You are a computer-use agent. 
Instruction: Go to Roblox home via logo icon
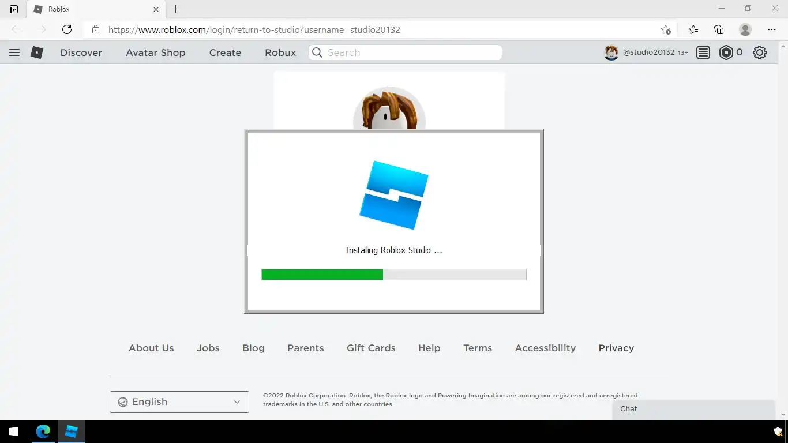pos(37,52)
